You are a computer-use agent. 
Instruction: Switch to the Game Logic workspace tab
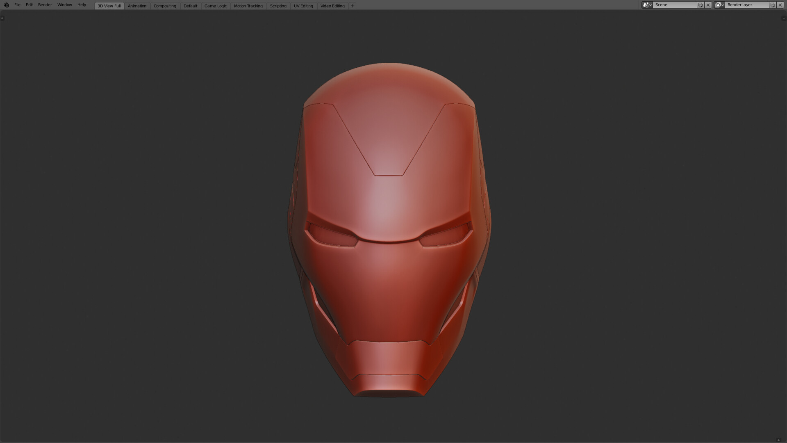click(216, 6)
